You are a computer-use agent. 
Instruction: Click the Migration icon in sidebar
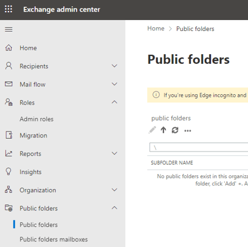click(x=9, y=135)
